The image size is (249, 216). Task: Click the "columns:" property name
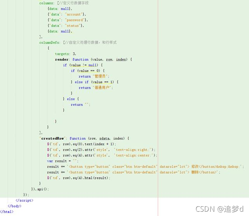tap(47, 3)
